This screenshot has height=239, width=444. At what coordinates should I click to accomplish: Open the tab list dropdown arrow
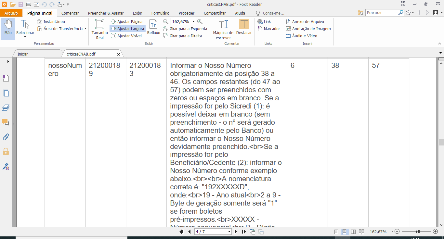click(x=441, y=52)
